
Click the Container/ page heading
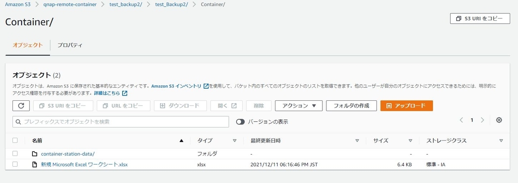click(29, 22)
